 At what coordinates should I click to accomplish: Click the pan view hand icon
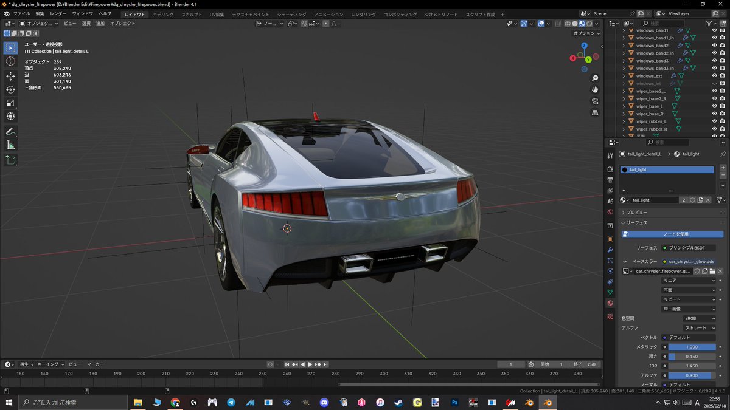(x=595, y=90)
